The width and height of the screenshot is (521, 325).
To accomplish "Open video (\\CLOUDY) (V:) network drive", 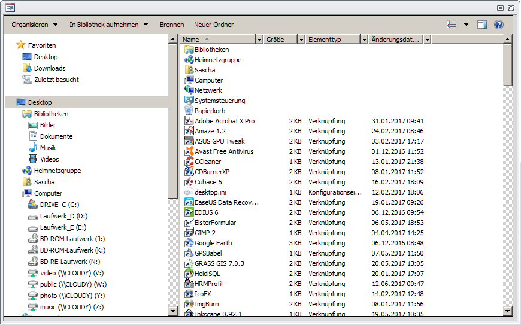I will pyautogui.click(x=72, y=273).
